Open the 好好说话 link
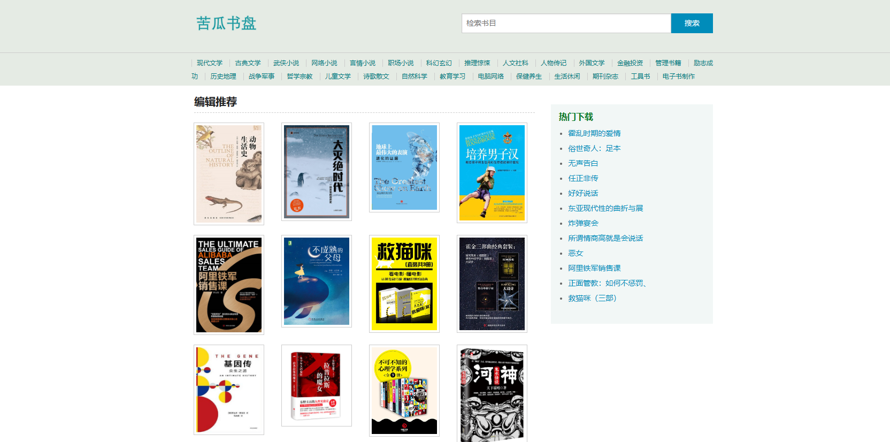The width and height of the screenshot is (890, 442). pyautogui.click(x=583, y=193)
